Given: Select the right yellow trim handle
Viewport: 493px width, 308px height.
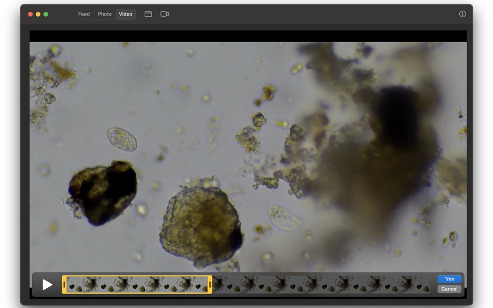Looking at the screenshot, I should click(210, 284).
